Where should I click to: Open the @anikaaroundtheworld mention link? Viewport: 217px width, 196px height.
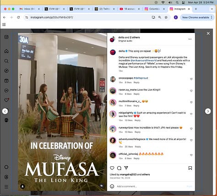[x=144, y=60]
